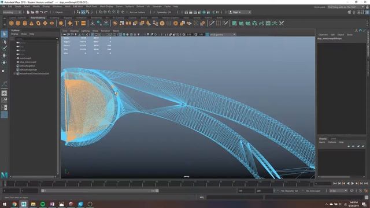Click the polygon Type text tool
The image size is (370, 208).
pos(77,23)
